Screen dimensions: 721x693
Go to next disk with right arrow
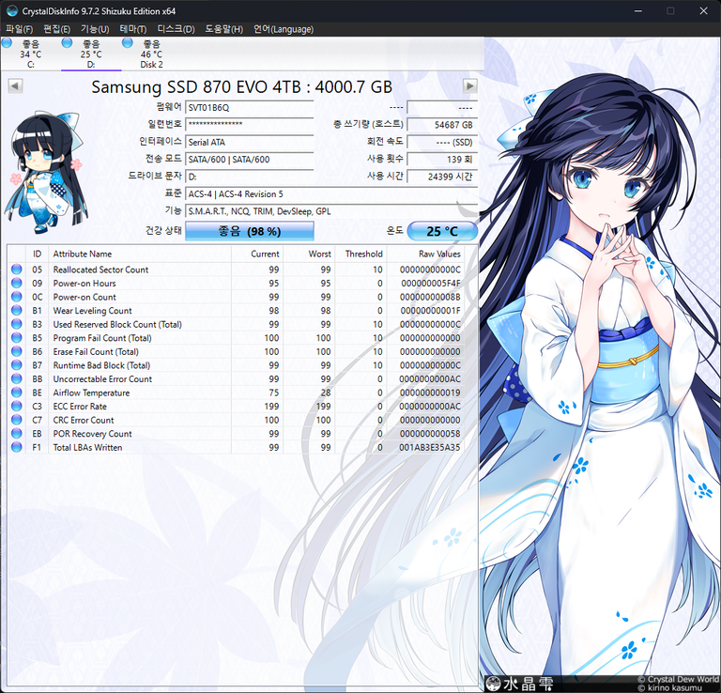[469, 86]
